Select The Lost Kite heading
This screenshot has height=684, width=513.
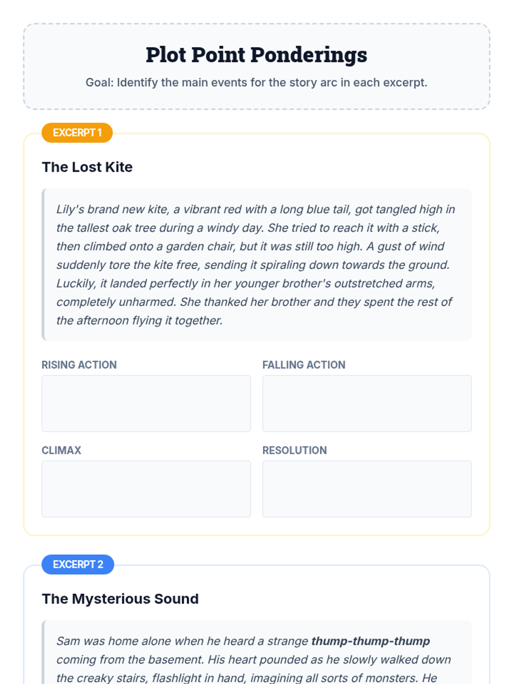[87, 167]
